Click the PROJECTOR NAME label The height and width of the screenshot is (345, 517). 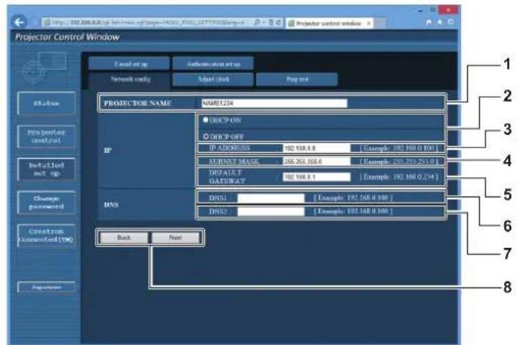click(x=138, y=104)
